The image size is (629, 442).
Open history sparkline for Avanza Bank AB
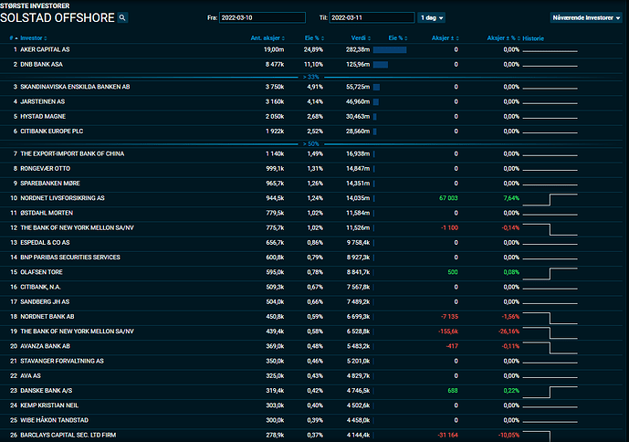coord(550,348)
